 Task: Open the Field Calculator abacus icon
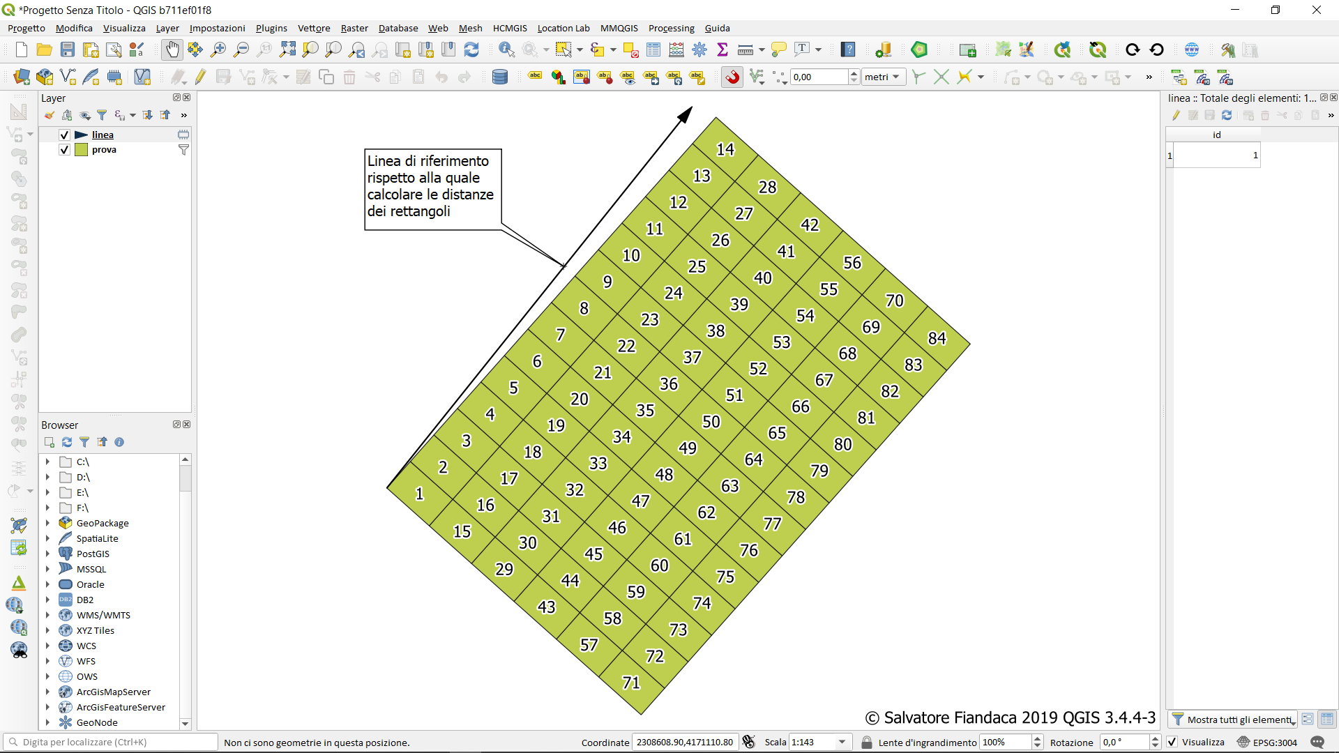(x=676, y=50)
